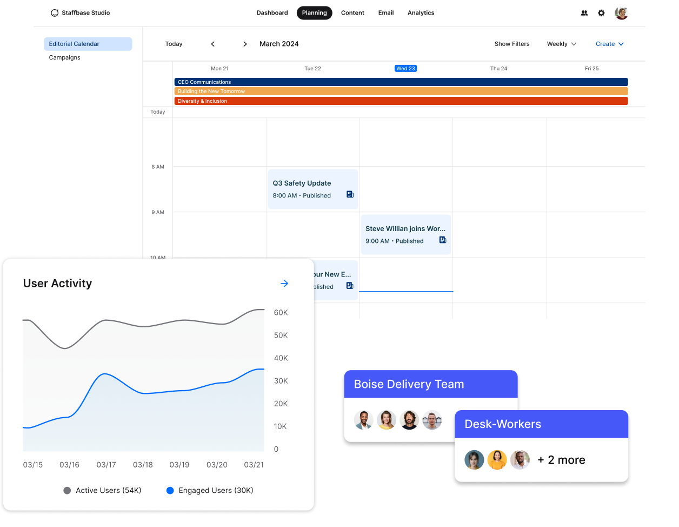
Task: Toggle the Active Users legend in User Activity
Action: pyautogui.click(x=102, y=490)
